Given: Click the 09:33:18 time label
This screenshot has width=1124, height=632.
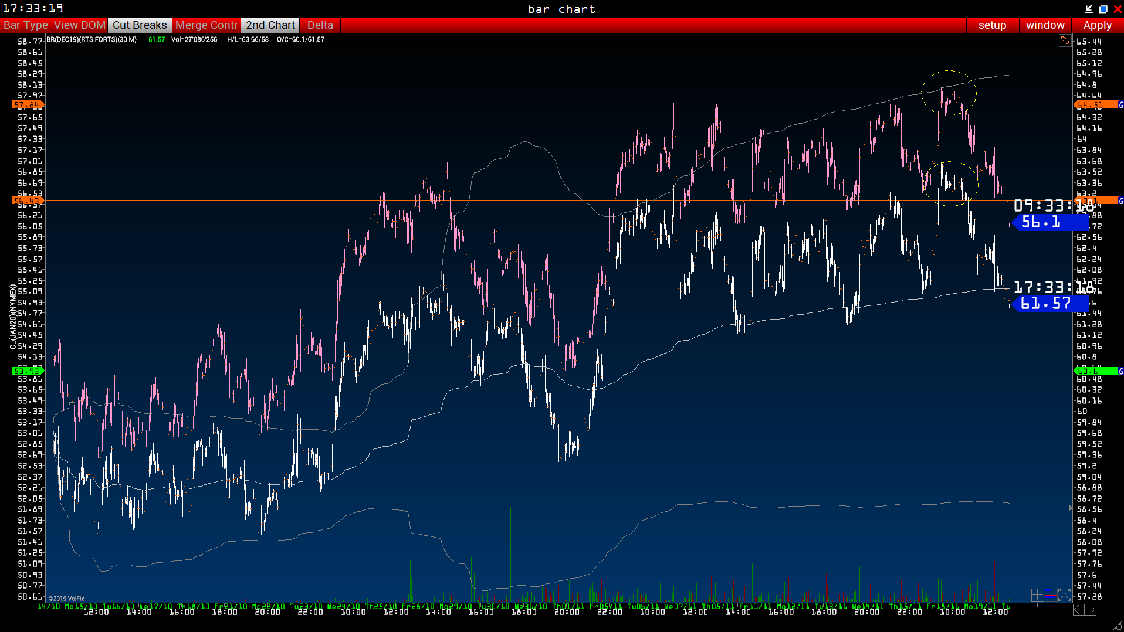Looking at the screenshot, I should point(1054,206).
